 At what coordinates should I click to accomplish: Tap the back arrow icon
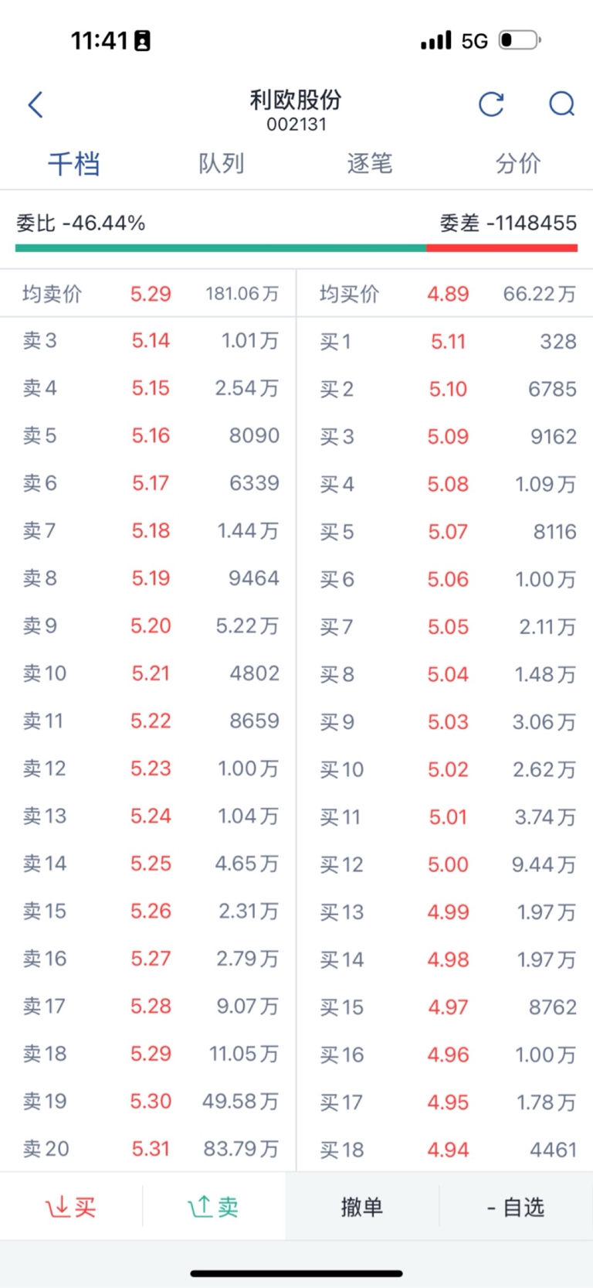click(36, 104)
